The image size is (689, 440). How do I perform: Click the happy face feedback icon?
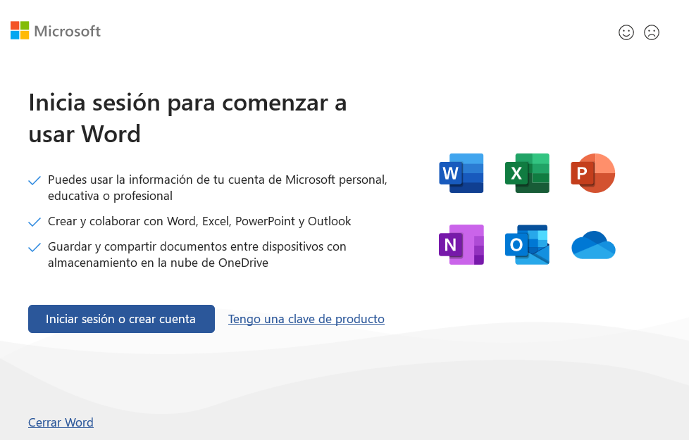tap(626, 32)
